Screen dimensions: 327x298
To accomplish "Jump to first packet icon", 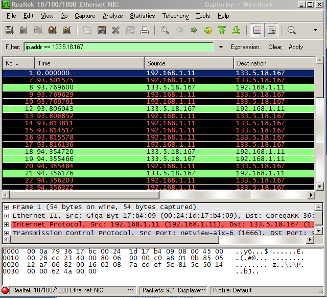I will point(222,30).
